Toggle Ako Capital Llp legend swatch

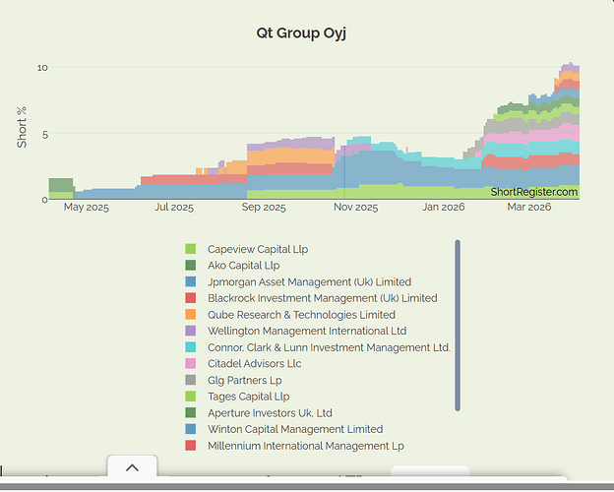coord(190,266)
